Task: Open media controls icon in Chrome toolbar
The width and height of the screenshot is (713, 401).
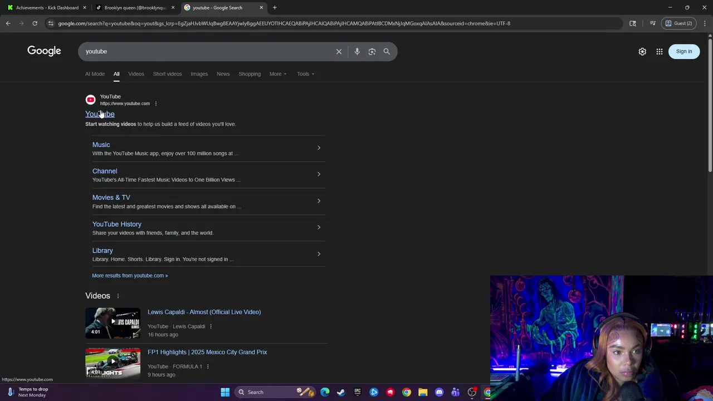Action: (x=653, y=23)
